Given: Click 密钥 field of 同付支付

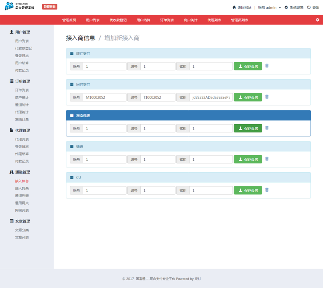Looking at the screenshot, I should pos(211,97).
